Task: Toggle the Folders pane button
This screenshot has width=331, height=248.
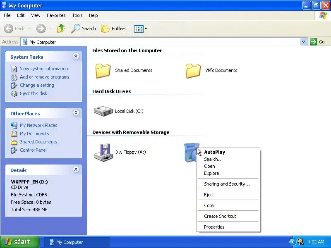Action: pyautogui.click(x=114, y=29)
